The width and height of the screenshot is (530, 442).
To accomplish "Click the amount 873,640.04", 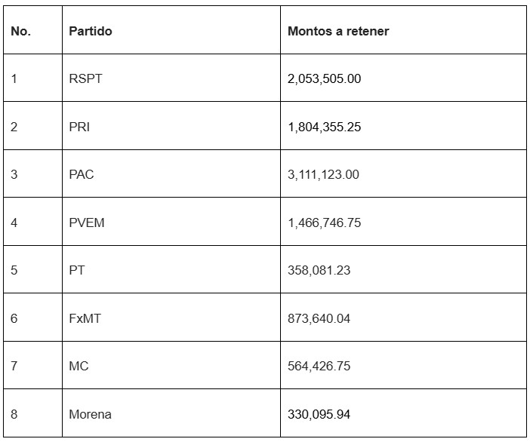I will [319, 318].
